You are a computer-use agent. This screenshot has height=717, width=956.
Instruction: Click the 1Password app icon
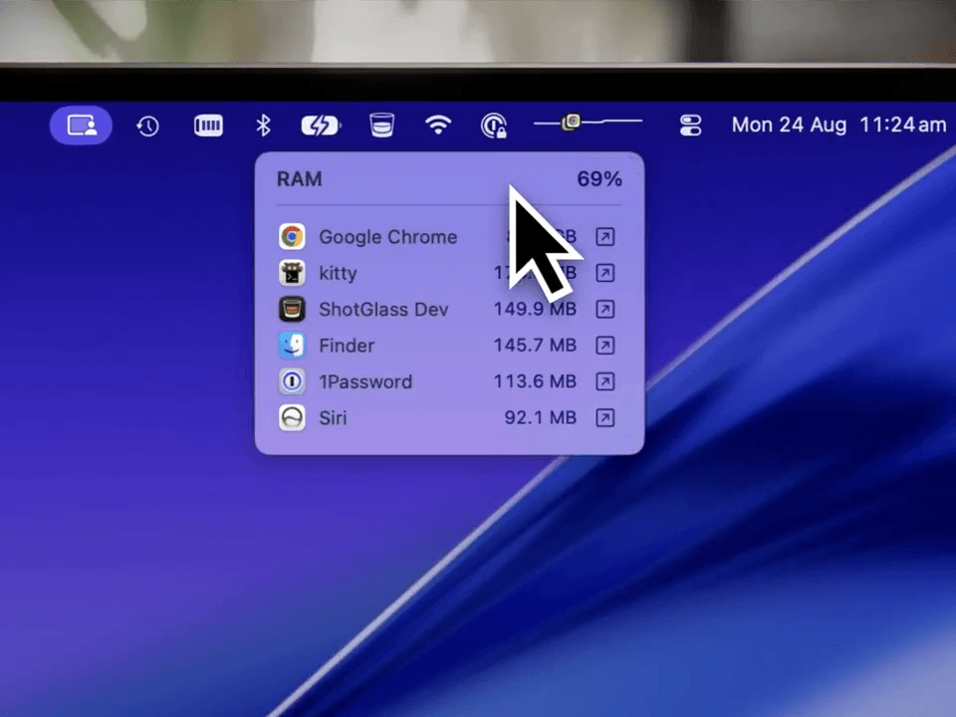click(292, 381)
